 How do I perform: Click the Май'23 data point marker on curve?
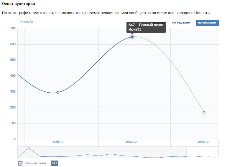[x=58, y=92]
